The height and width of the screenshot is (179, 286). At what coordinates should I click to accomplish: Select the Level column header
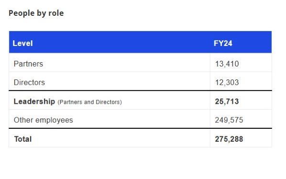[x=22, y=44]
